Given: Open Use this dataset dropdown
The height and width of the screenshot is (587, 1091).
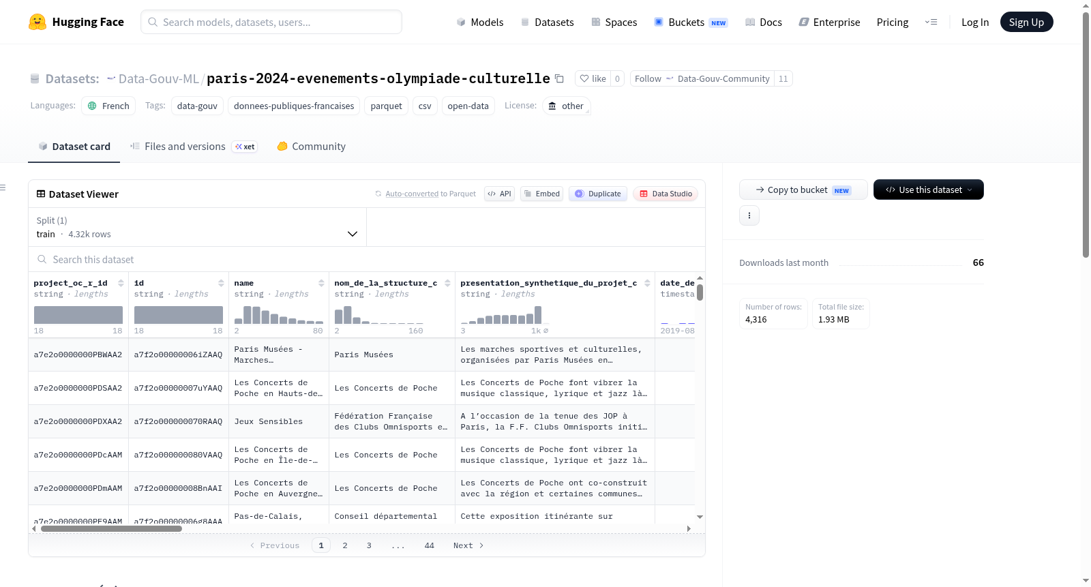Looking at the screenshot, I should pos(928,190).
